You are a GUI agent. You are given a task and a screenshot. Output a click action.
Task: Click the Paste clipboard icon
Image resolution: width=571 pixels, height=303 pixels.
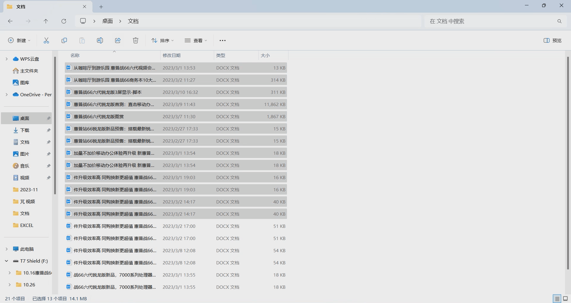click(x=82, y=40)
